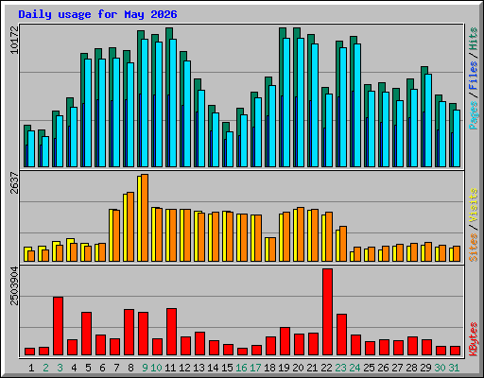Viewport: 484px width, 378px height.
Task: Click day label 17 on the x-axis
Action: [x=255, y=368]
